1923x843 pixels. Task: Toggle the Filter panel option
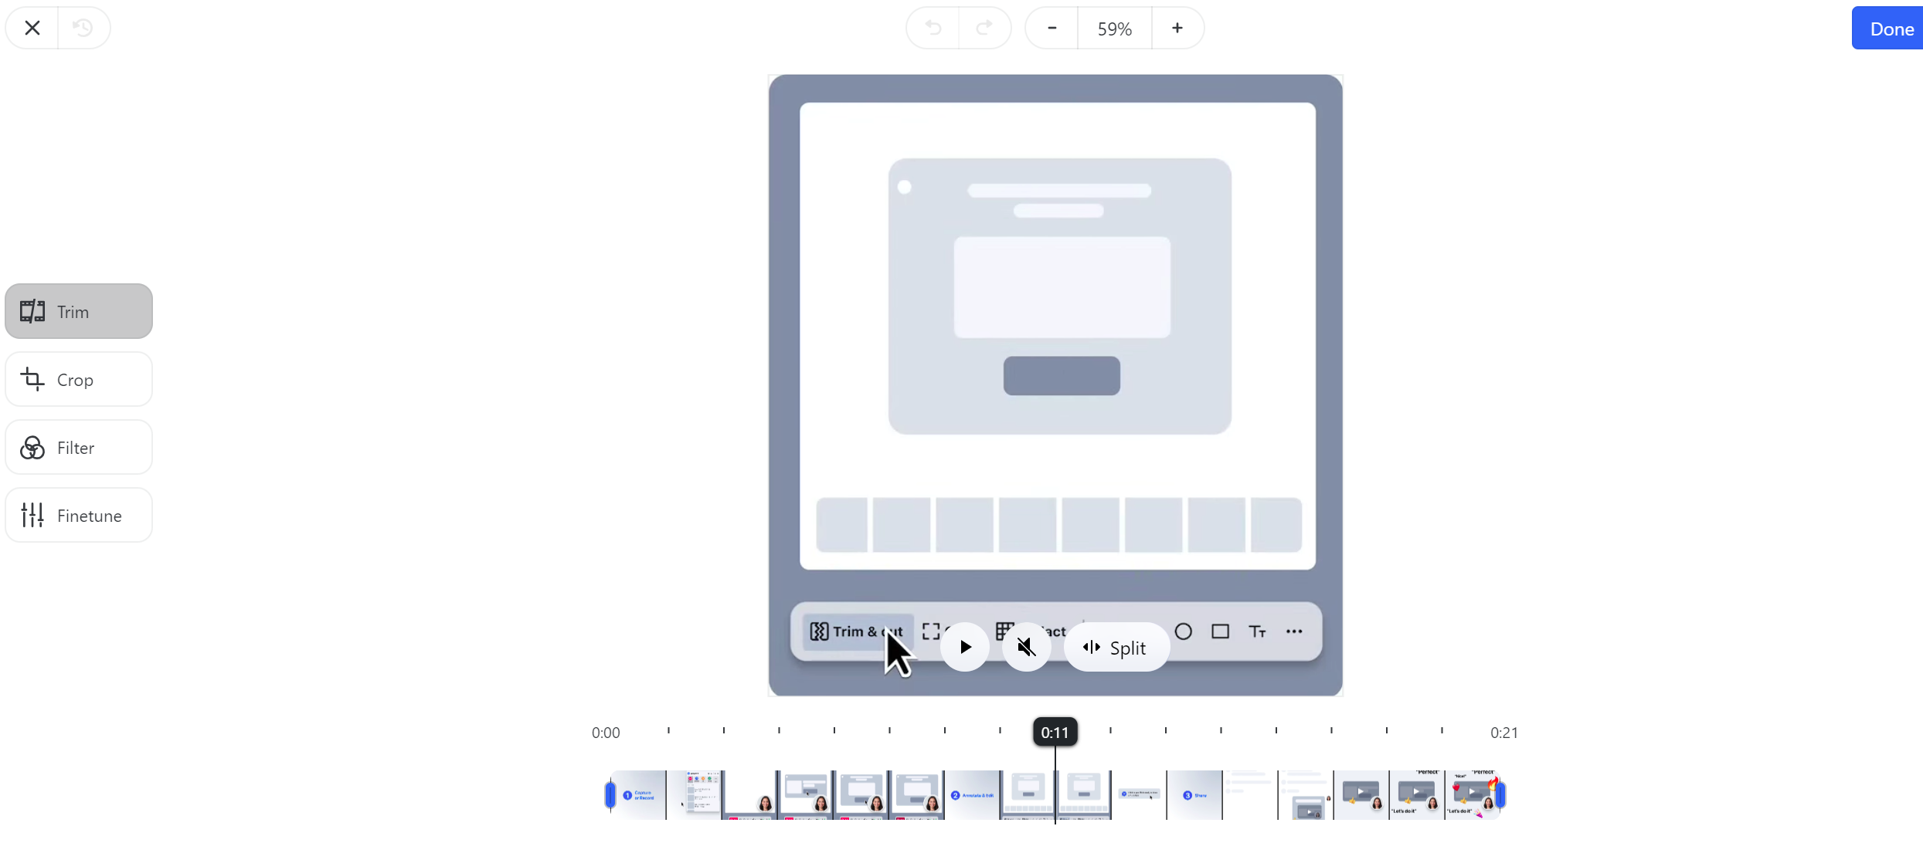pos(76,447)
